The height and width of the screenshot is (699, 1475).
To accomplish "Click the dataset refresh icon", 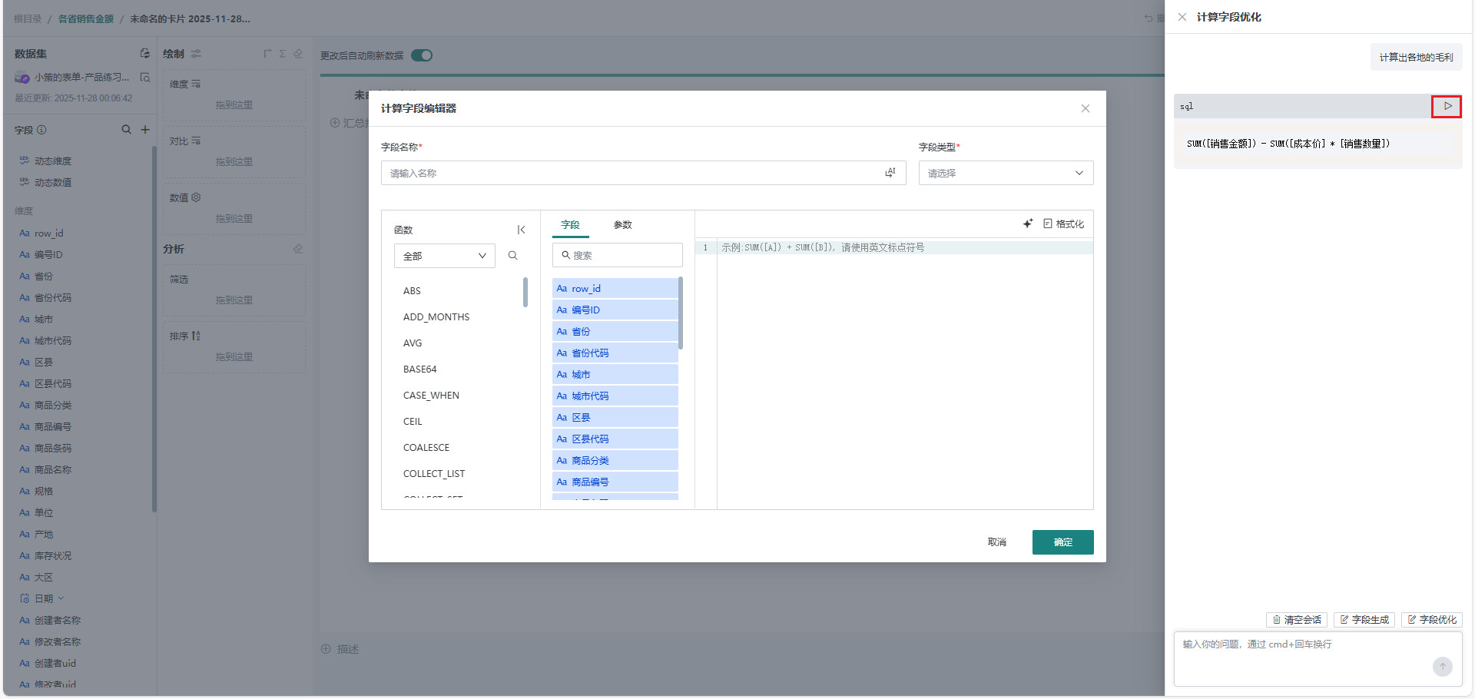I will point(144,54).
